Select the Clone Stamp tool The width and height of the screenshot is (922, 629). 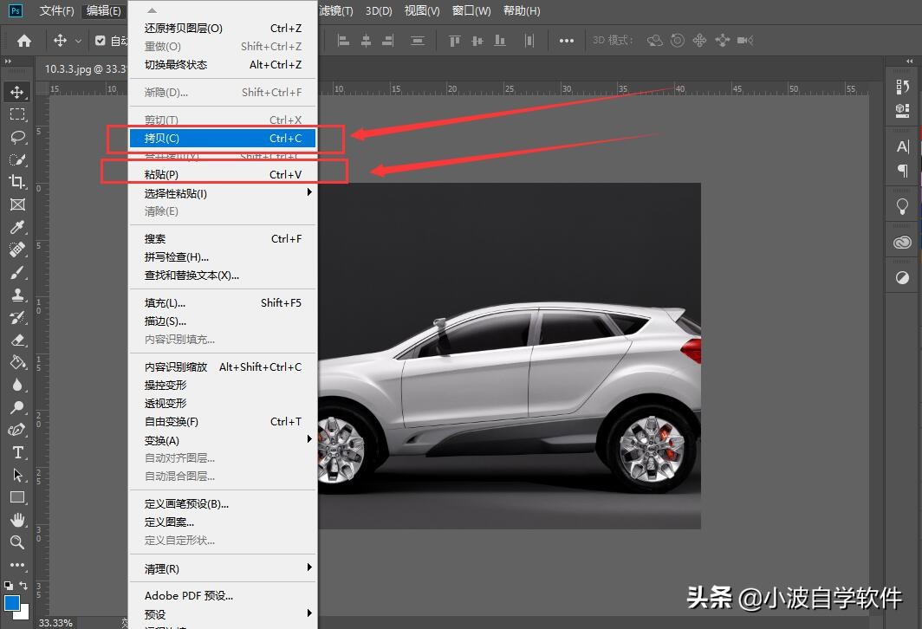(x=17, y=295)
